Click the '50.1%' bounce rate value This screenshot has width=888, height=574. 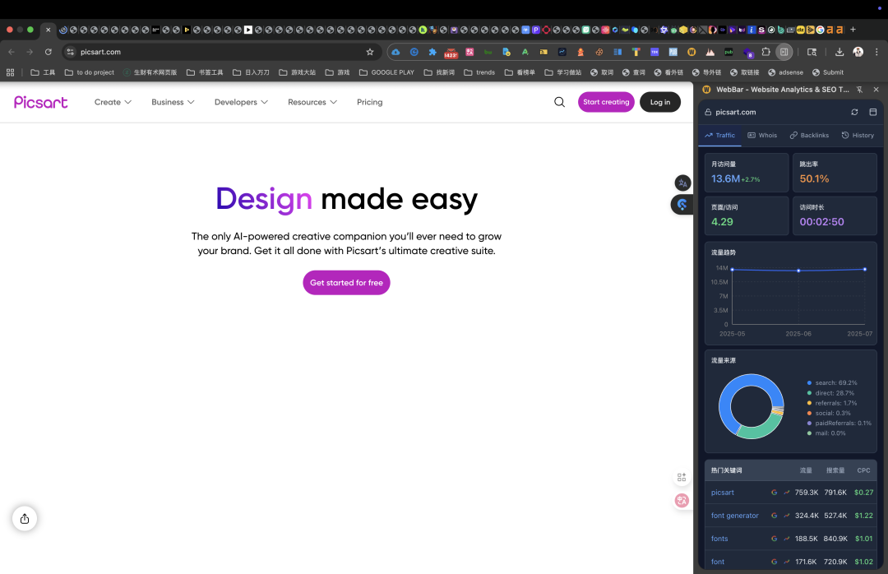(x=814, y=178)
